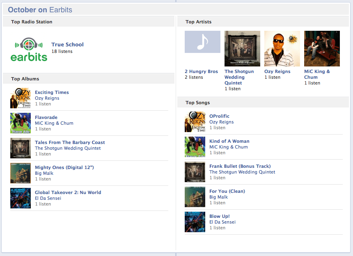The image size is (353, 256).
Task: Open the OProlific song link
Action: tap(219, 116)
